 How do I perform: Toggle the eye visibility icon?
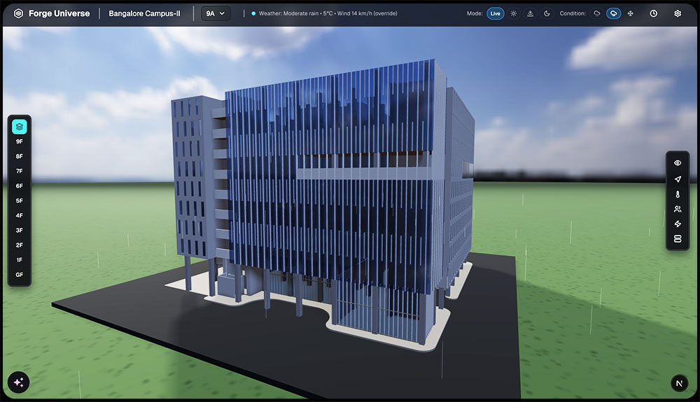[x=678, y=163]
